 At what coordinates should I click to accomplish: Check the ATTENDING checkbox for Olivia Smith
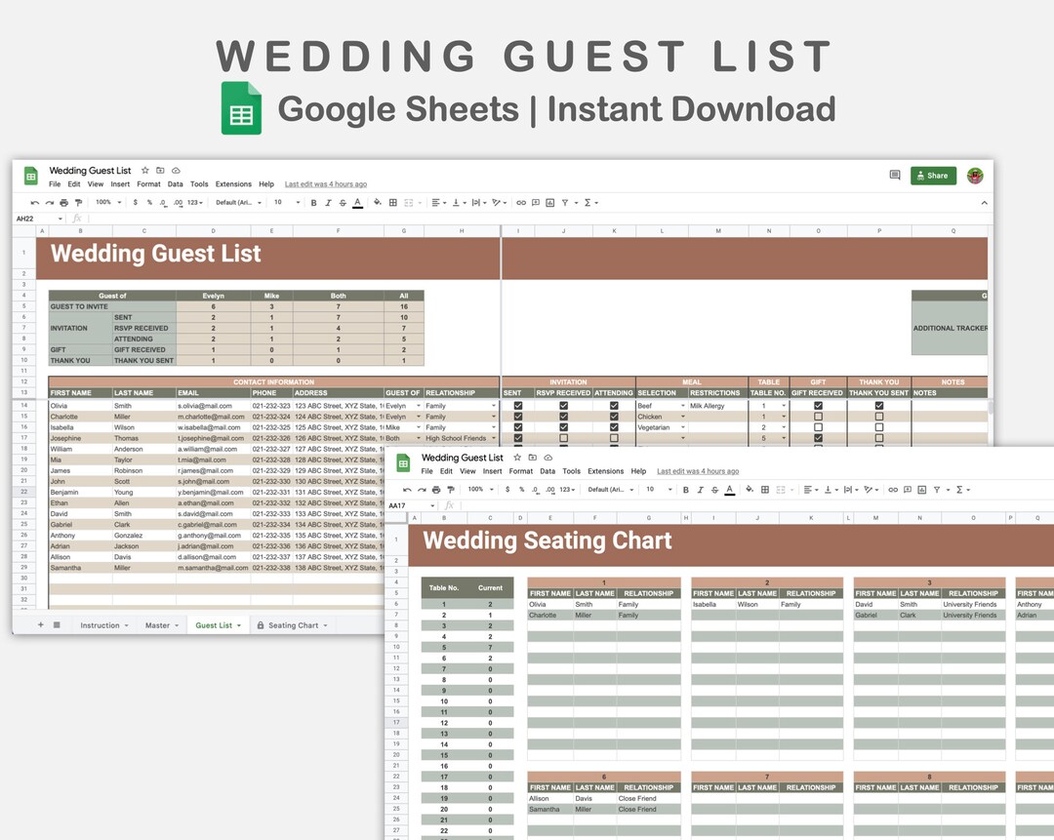tap(615, 405)
